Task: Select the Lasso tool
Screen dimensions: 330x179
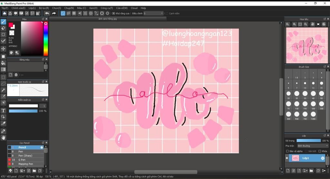Action: [3, 83]
